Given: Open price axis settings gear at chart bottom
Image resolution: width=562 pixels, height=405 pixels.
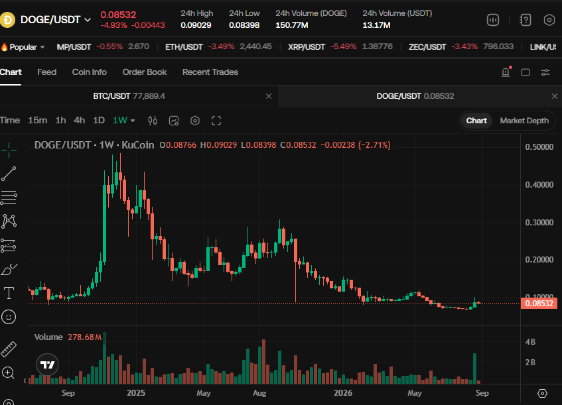Looking at the screenshot, I should tap(542, 393).
